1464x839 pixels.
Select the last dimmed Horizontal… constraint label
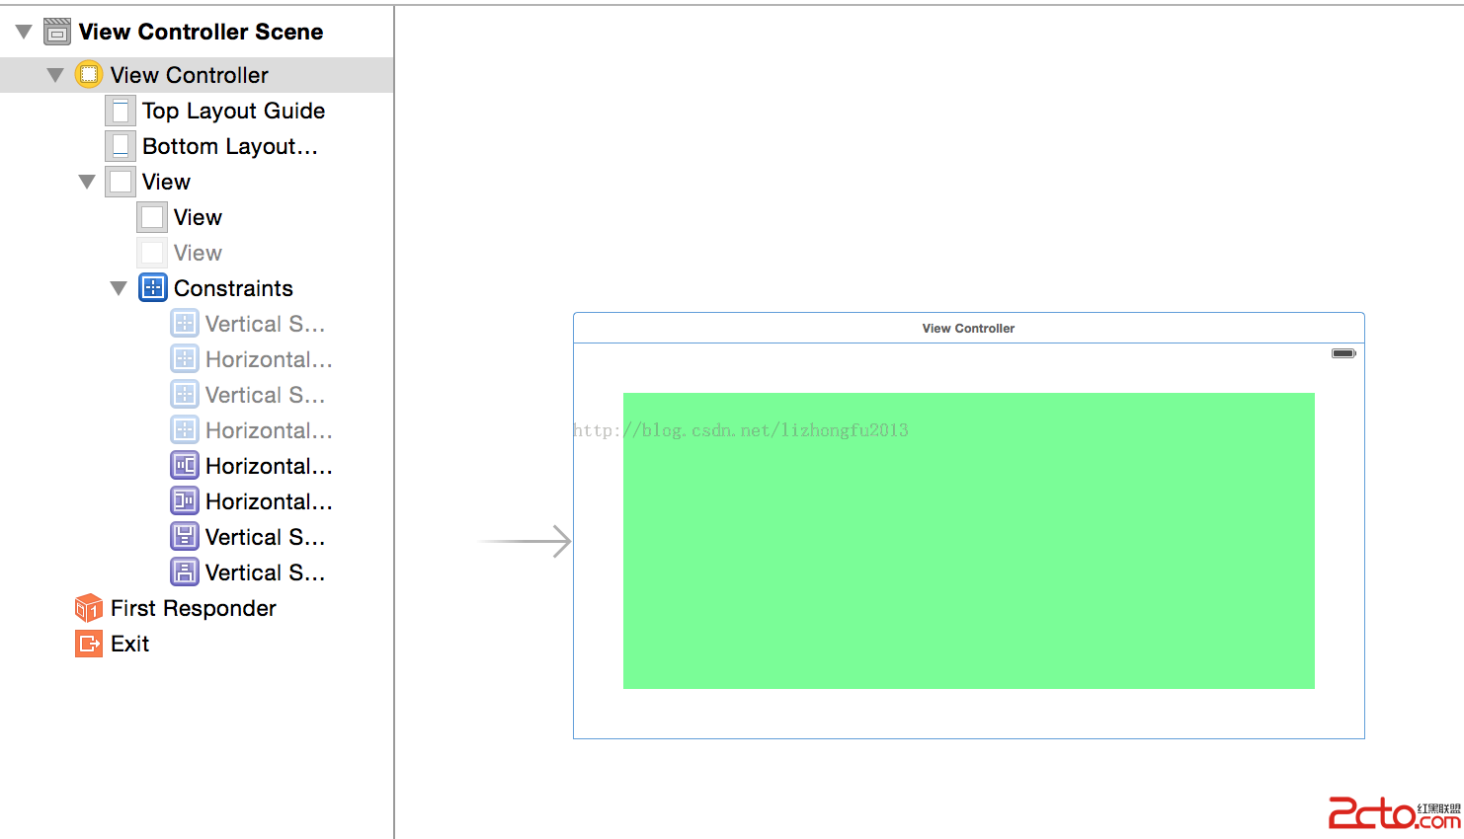(269, 430)
